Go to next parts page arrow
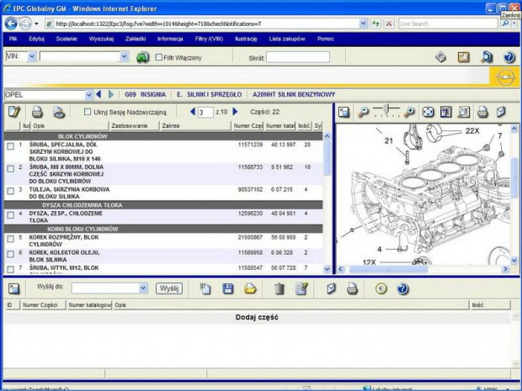 click(x=235, y=112)
